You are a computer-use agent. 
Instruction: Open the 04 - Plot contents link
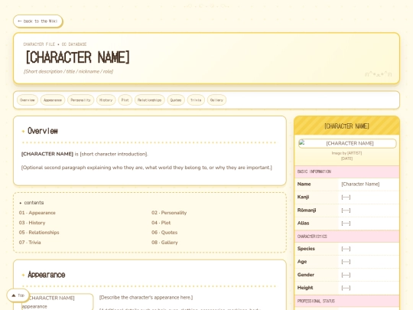click(161, 223)
